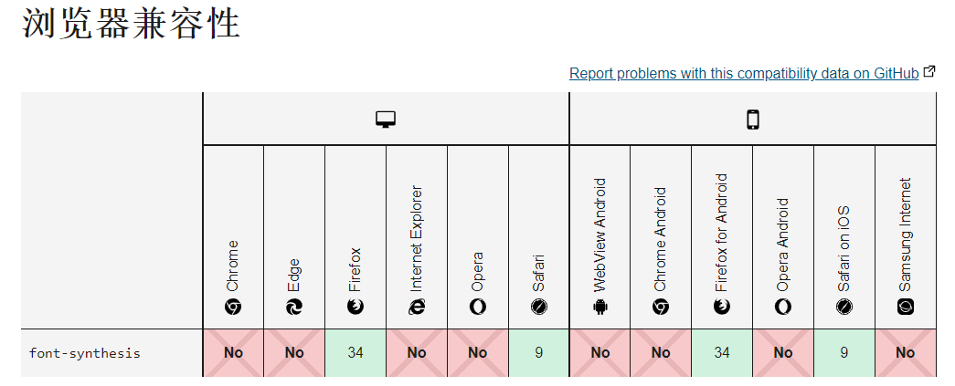Click the Edge browser icon
Screen dimensions: 955x386
(x=294, y=308)
